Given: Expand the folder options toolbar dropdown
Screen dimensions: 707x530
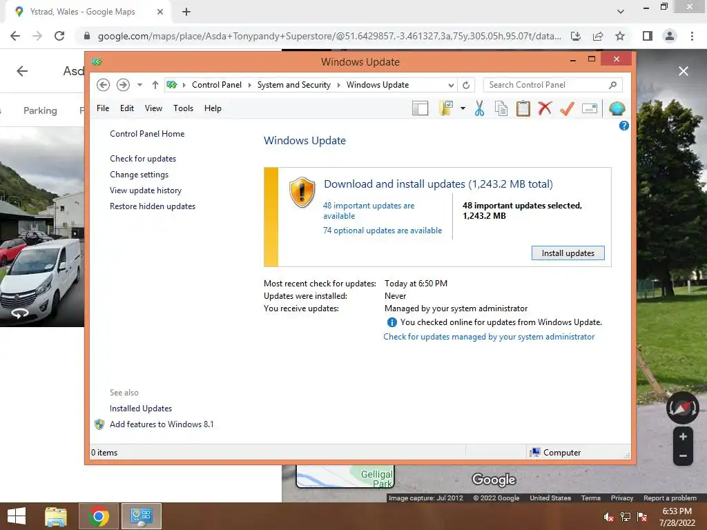Looking at the screenshot, I should pyautogui.click(x=463, y=108).
